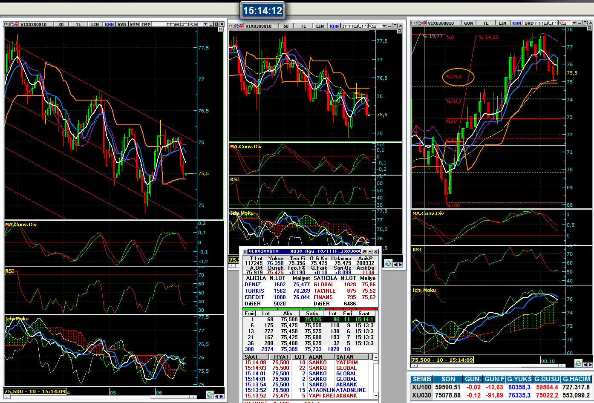Viewport: 594px width, 403px height.
Task: Click the VIX0300810 symbol field in the right chart
Action: click(441, 23)
